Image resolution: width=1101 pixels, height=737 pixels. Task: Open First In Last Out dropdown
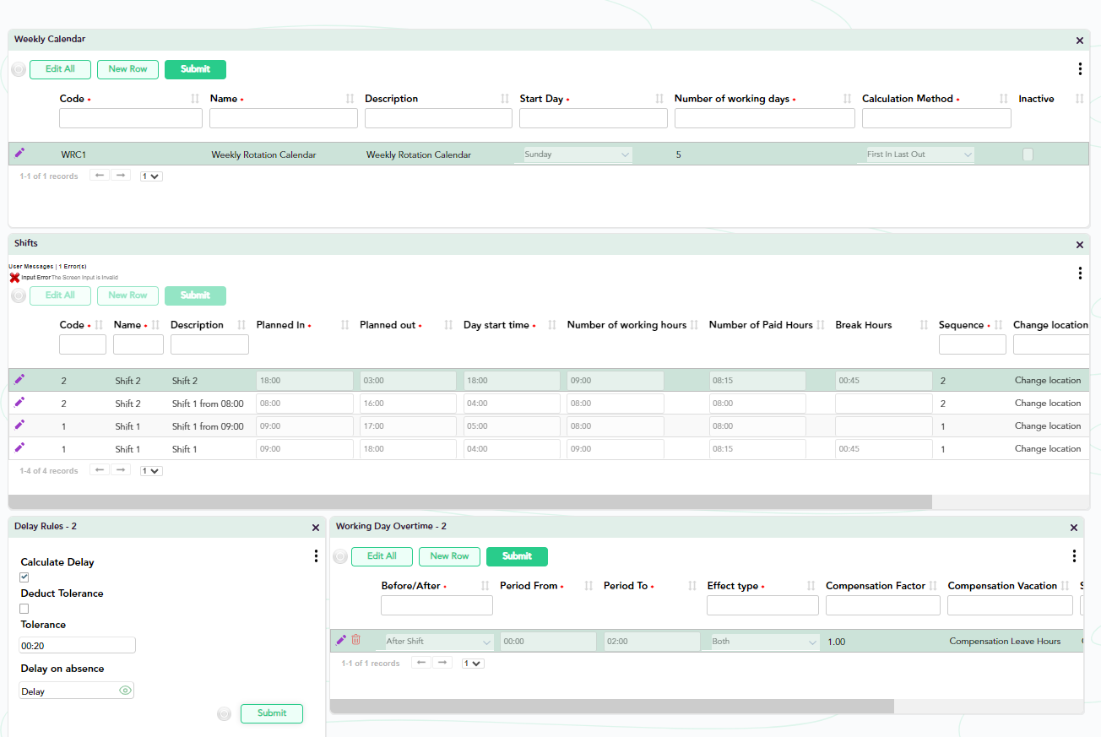click(919, 154)
